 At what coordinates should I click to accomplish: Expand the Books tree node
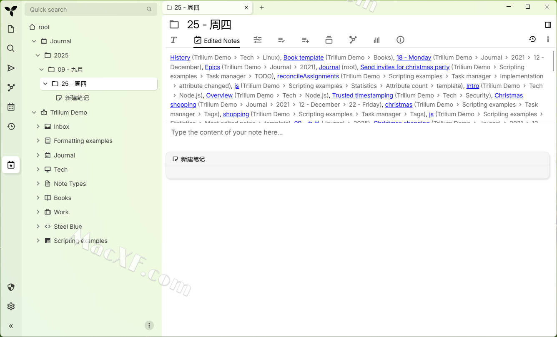point(38,198)
